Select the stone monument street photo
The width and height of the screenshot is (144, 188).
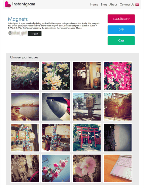point(87,107)
